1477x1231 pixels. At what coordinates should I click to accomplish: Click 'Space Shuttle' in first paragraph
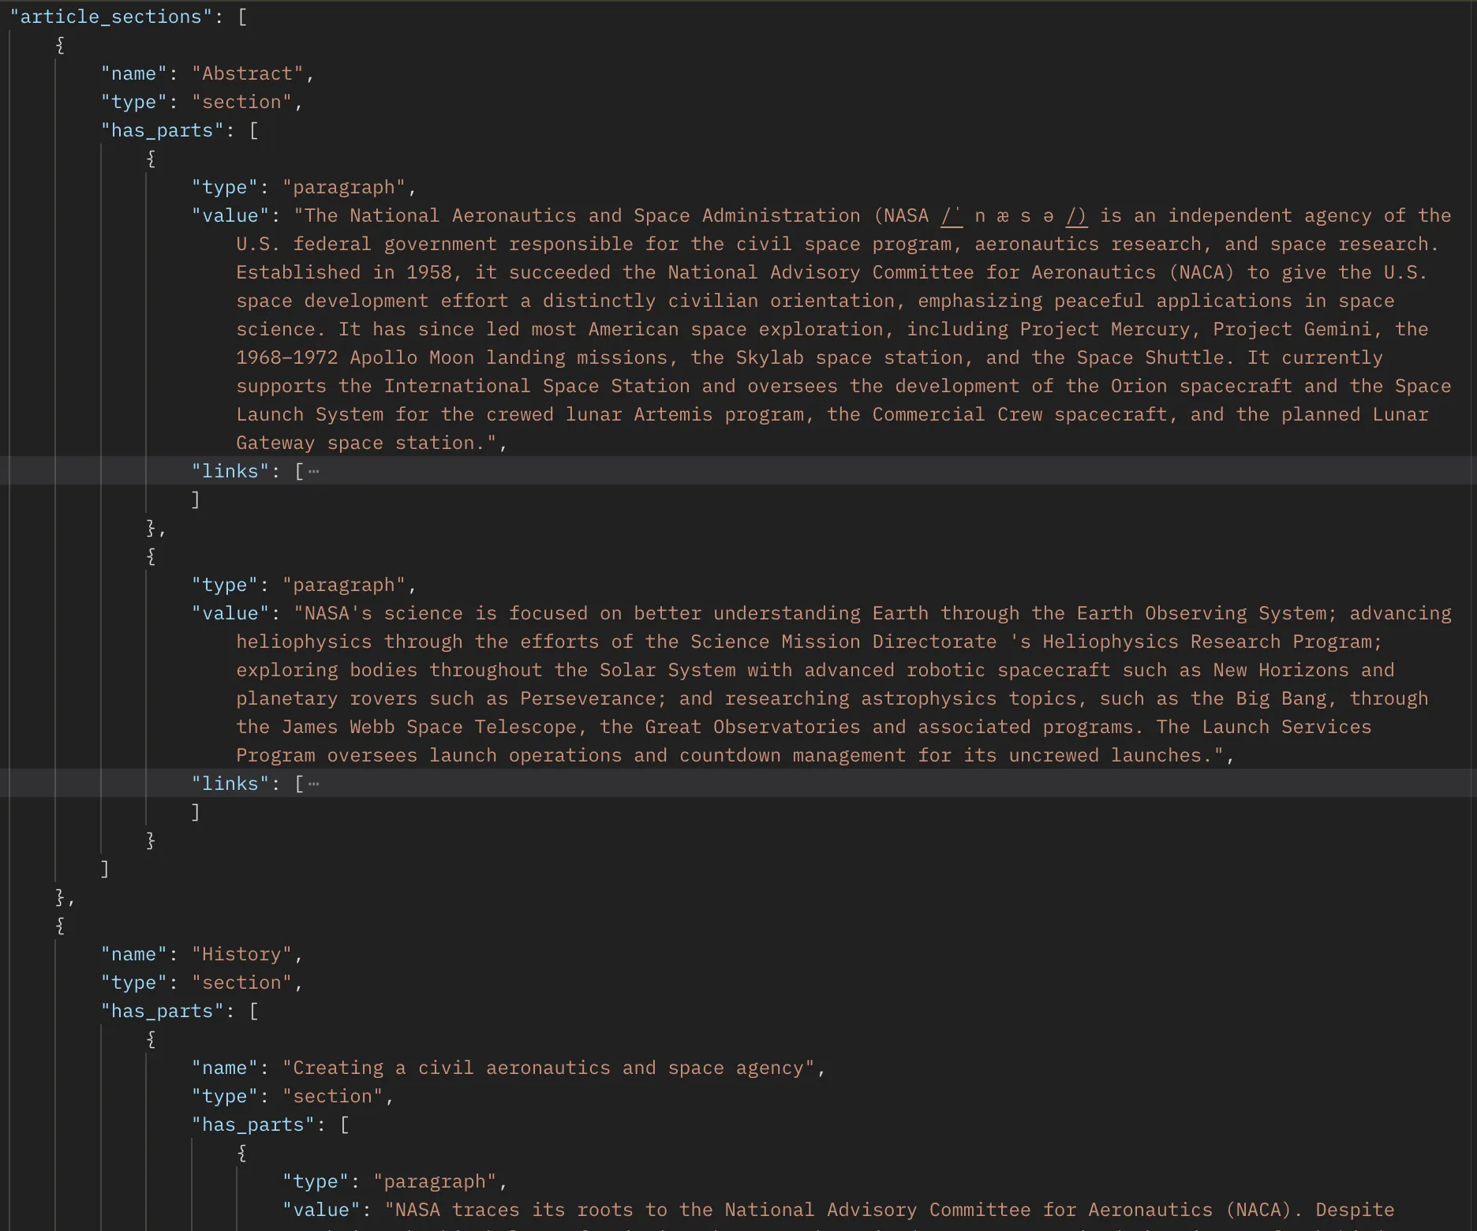[x=1150, y=357]
